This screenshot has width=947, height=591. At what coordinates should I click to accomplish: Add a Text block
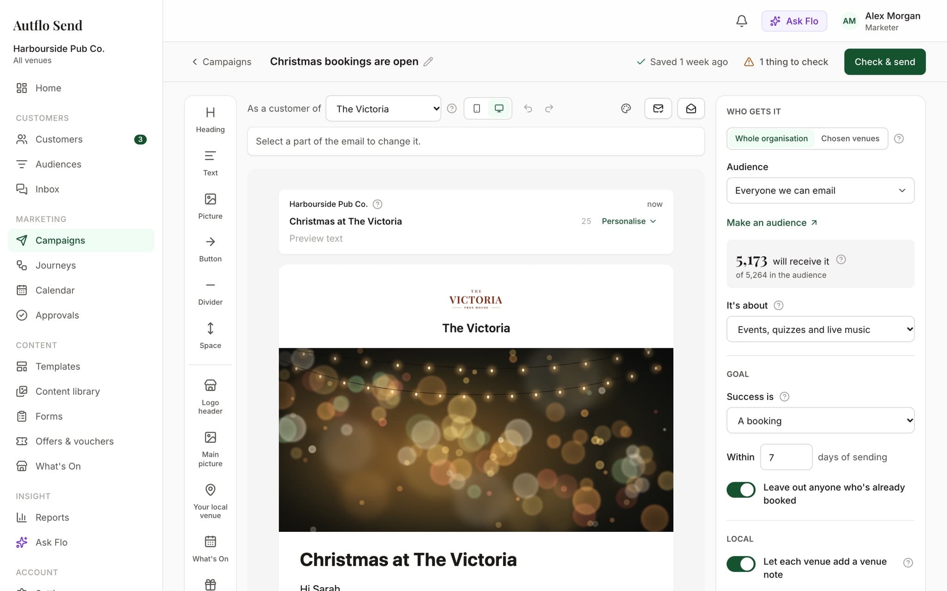[210, 163]
